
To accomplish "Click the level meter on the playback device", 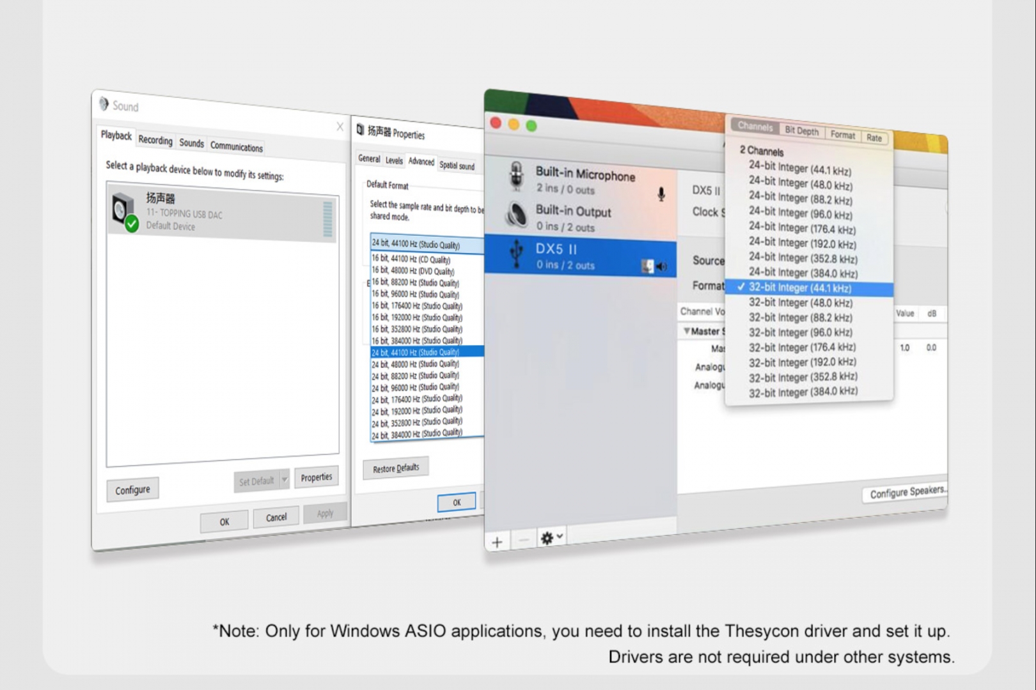I will tap(328, 219).
